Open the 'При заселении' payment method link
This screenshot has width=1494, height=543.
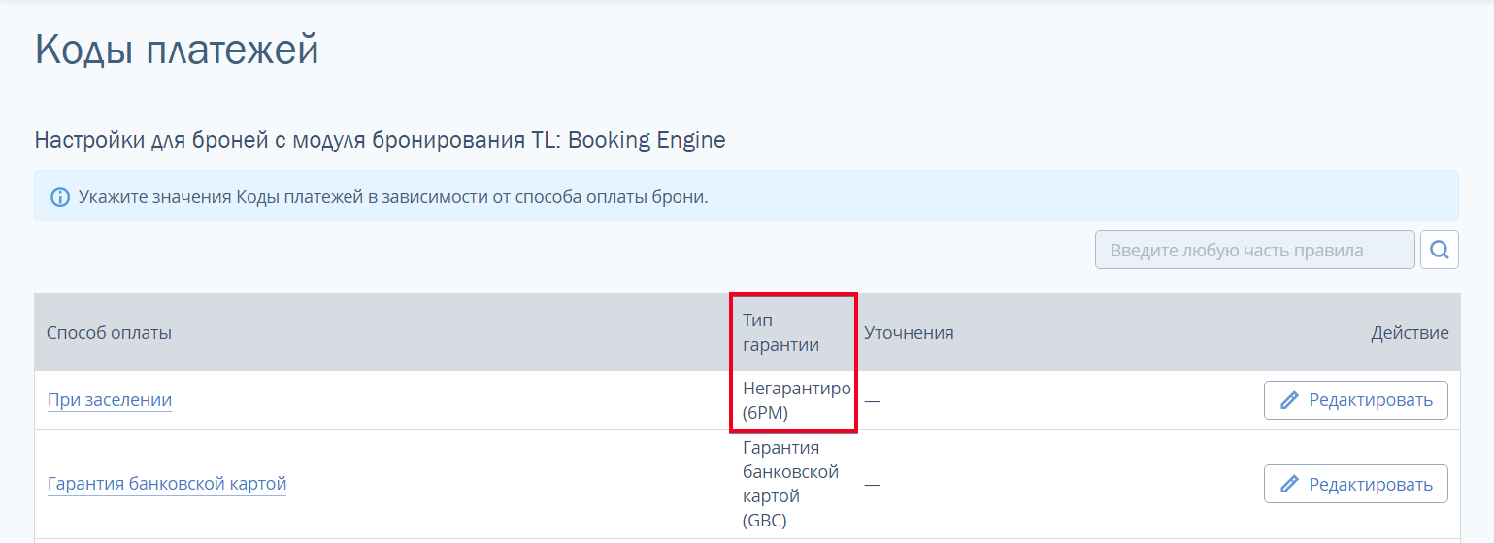[110, 399]
